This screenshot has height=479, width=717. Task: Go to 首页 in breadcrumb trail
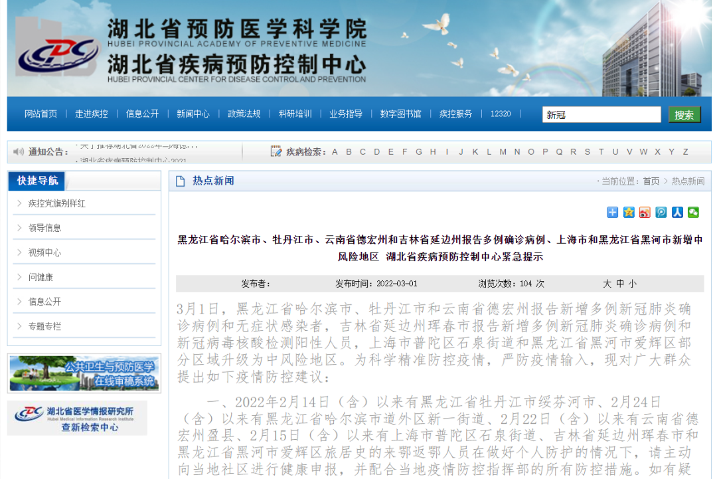(x=651, y=181)
